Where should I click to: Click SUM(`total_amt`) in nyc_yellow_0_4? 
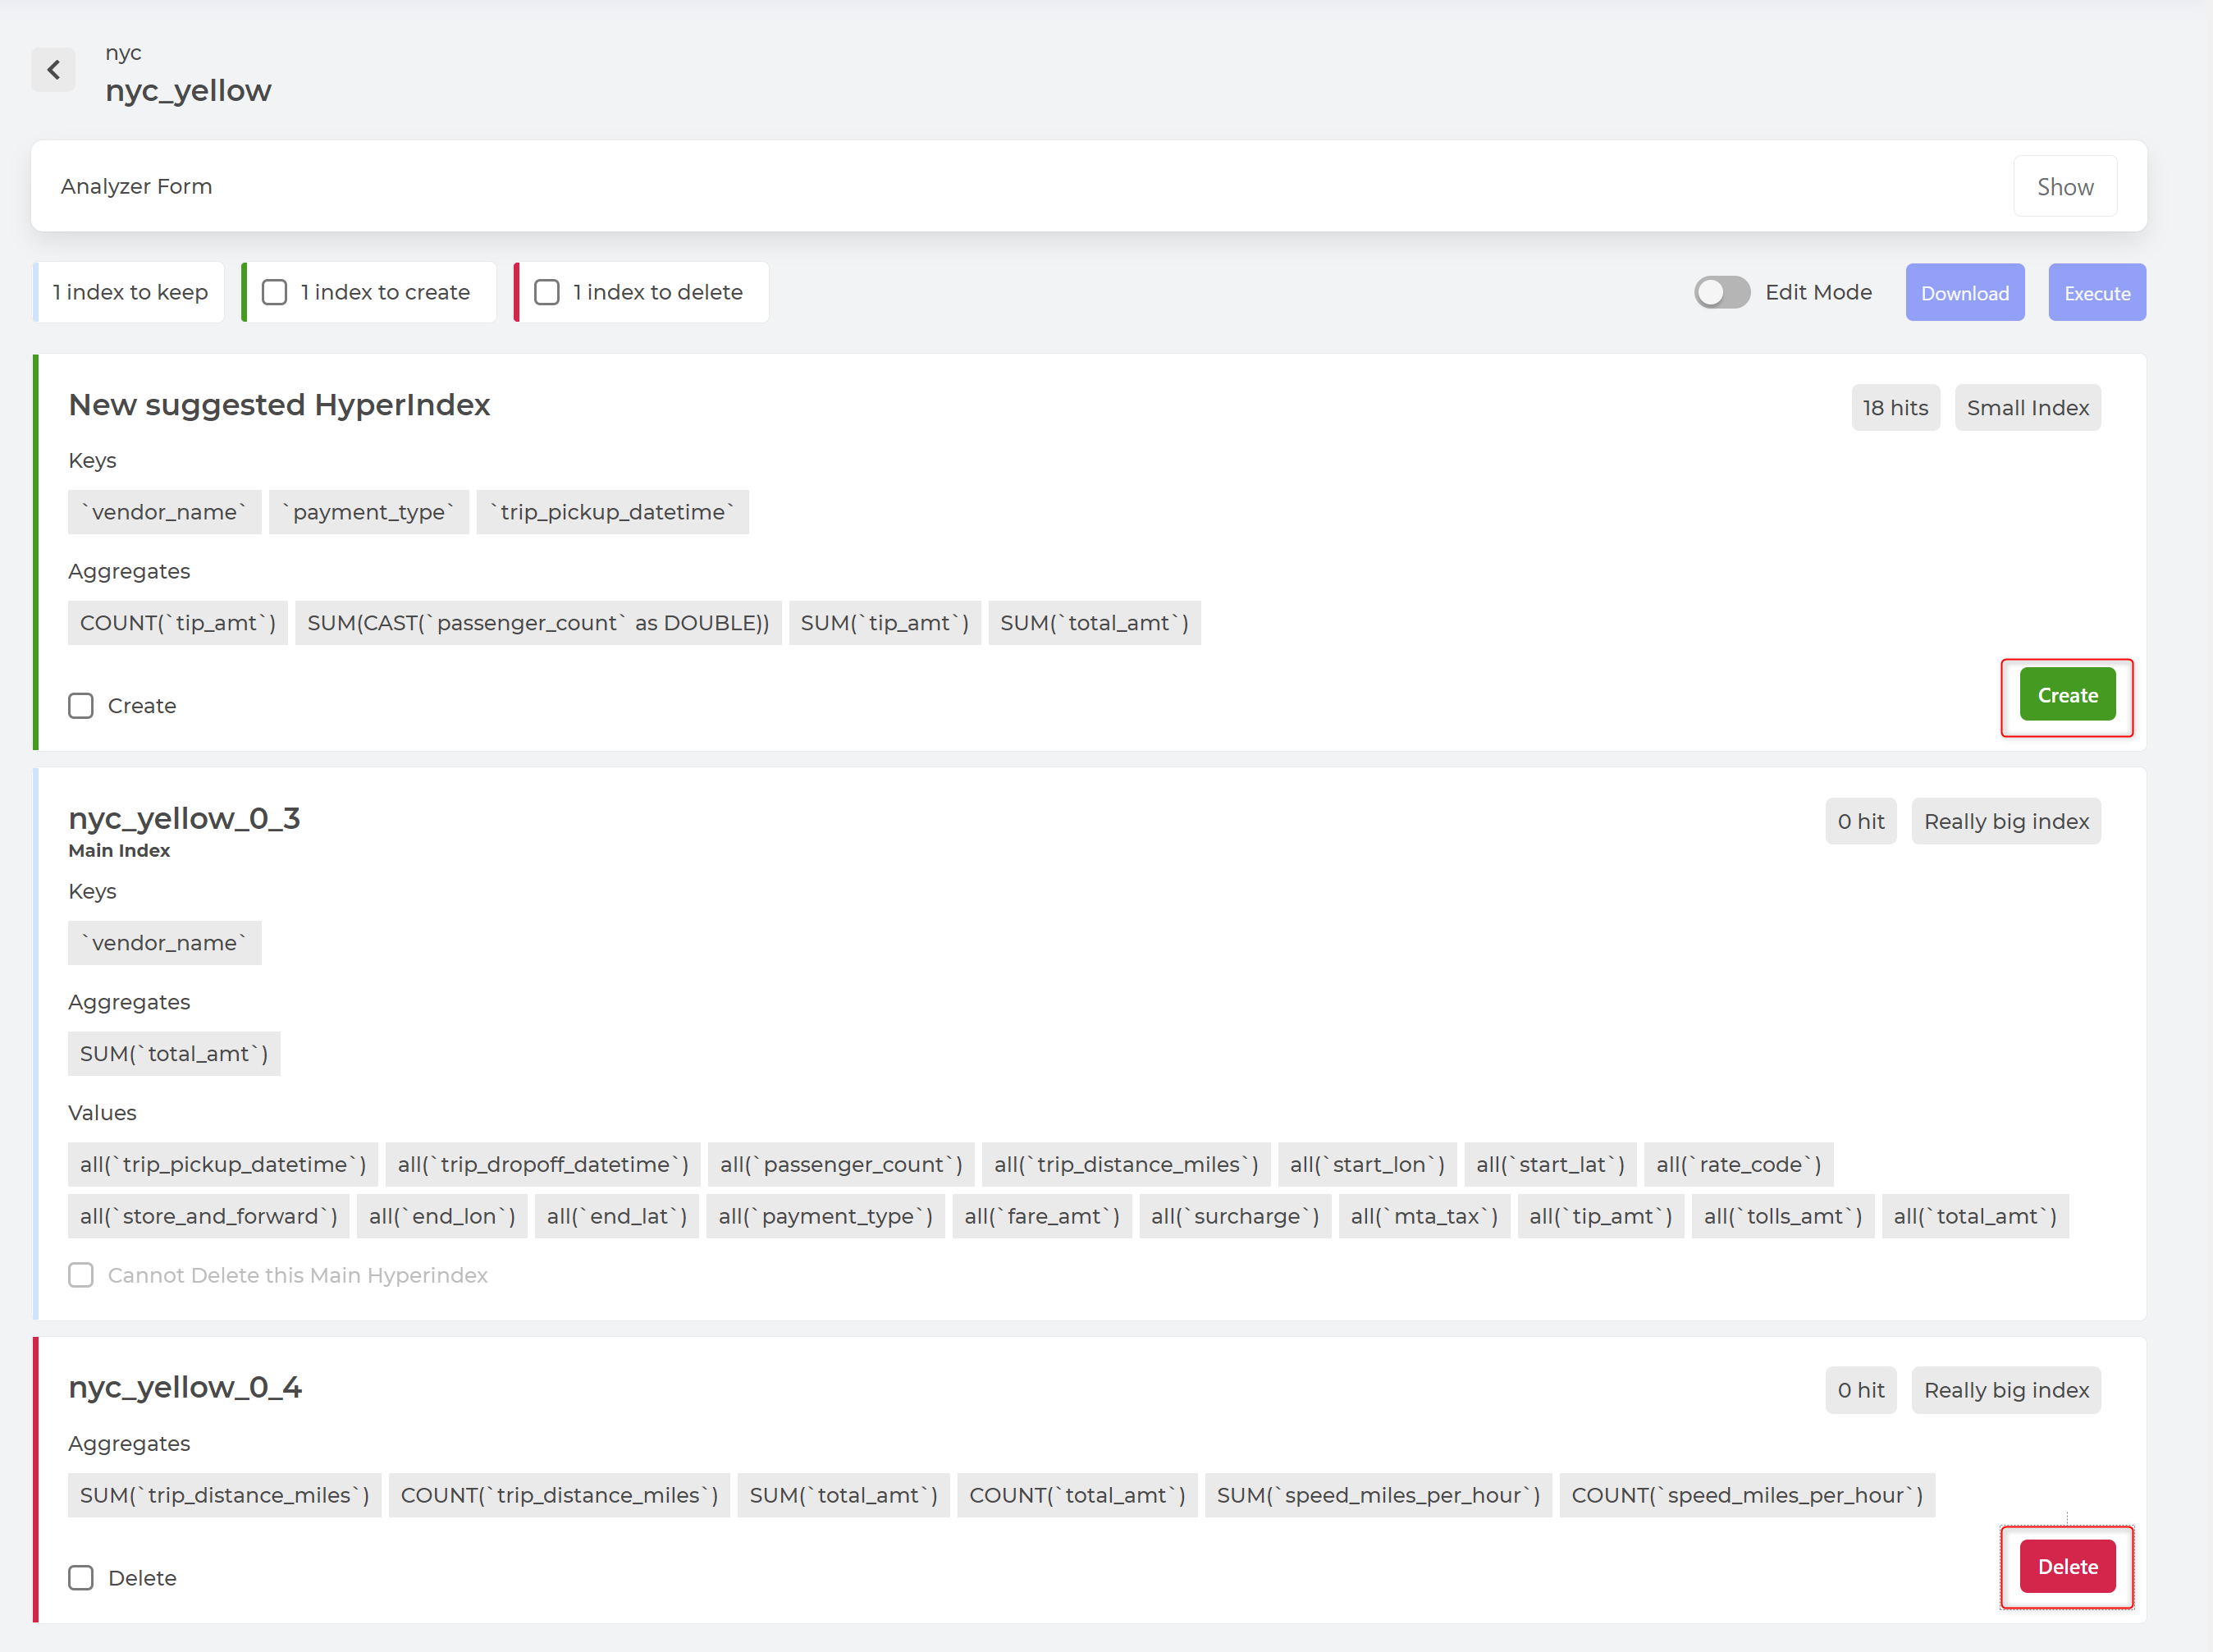[844, 1495]
